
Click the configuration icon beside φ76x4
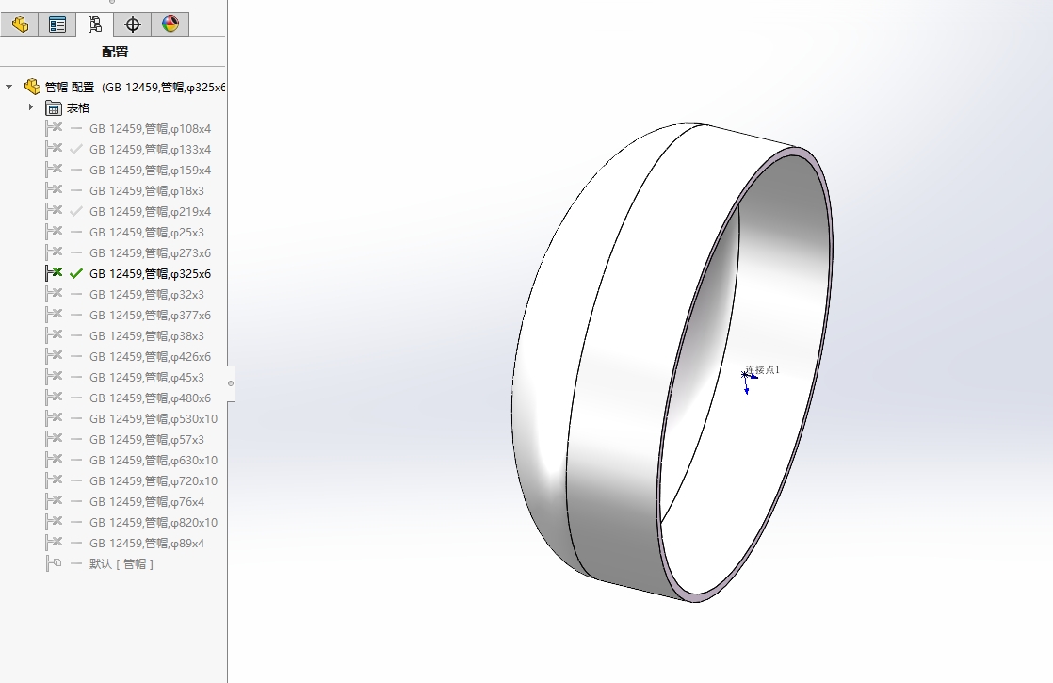(54, 502)
